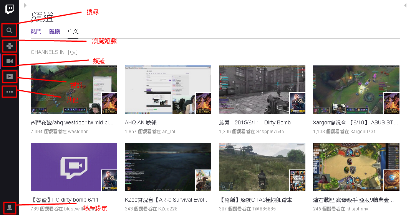The width and height of the screenshot is (411, 215).
Task: Open title KZee實況台【ARK: Survival Evol
Action: click(167, 200)
